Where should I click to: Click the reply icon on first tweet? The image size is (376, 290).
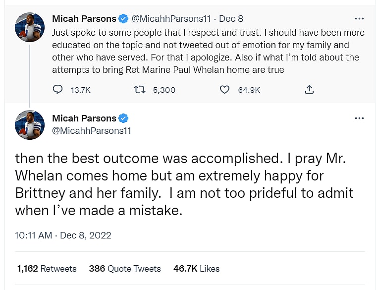58,90
